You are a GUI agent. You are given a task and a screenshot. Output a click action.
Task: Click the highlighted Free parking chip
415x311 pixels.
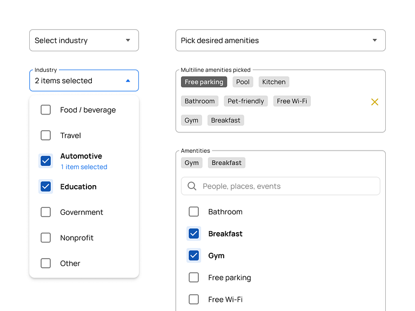tap(204, 82)
